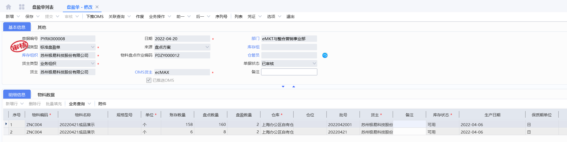567x142 pixels.
Task: Click the 序列号 button
Action: pyautogui.click(x=221, y=16)
